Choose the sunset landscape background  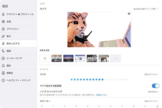point(68,58)
